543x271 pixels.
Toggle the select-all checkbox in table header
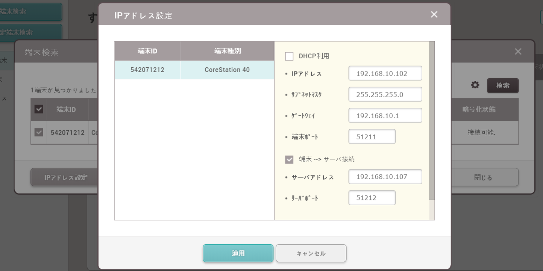point(39,109)
